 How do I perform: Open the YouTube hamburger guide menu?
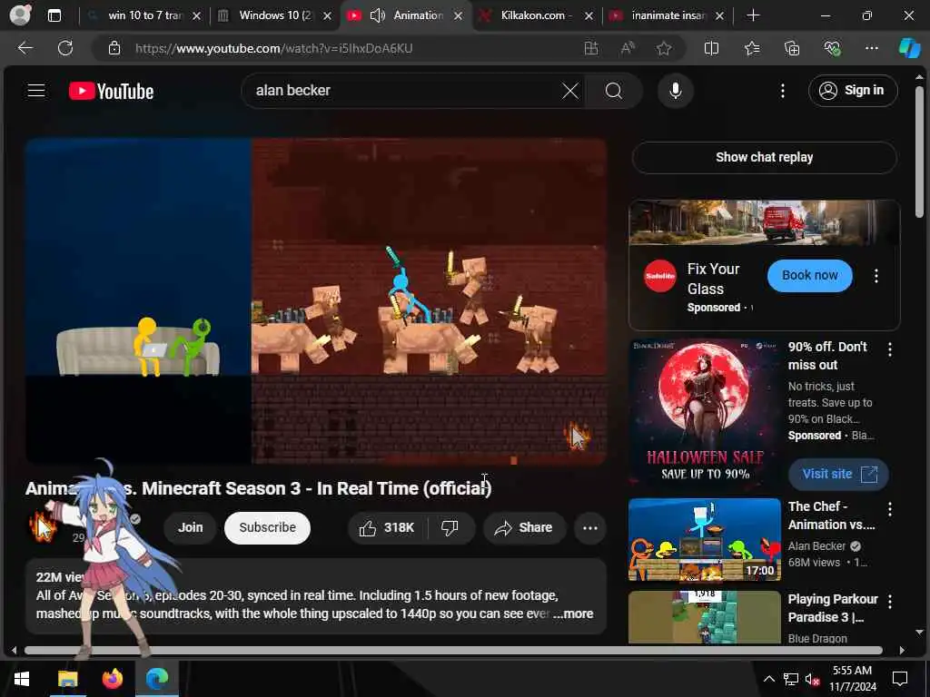coord(36,91)
